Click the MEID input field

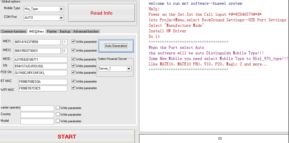point(40,60)
